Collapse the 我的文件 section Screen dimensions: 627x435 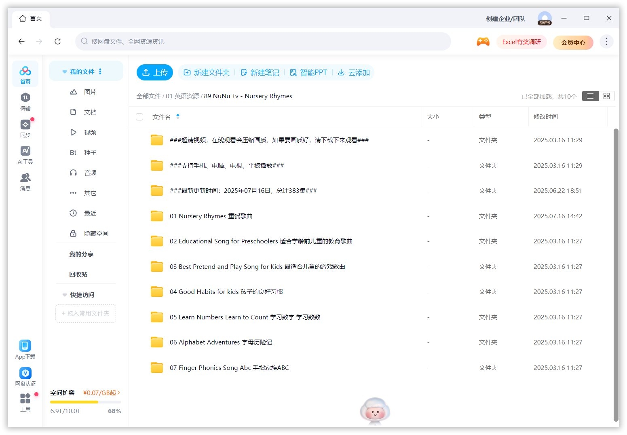[65, 71]
